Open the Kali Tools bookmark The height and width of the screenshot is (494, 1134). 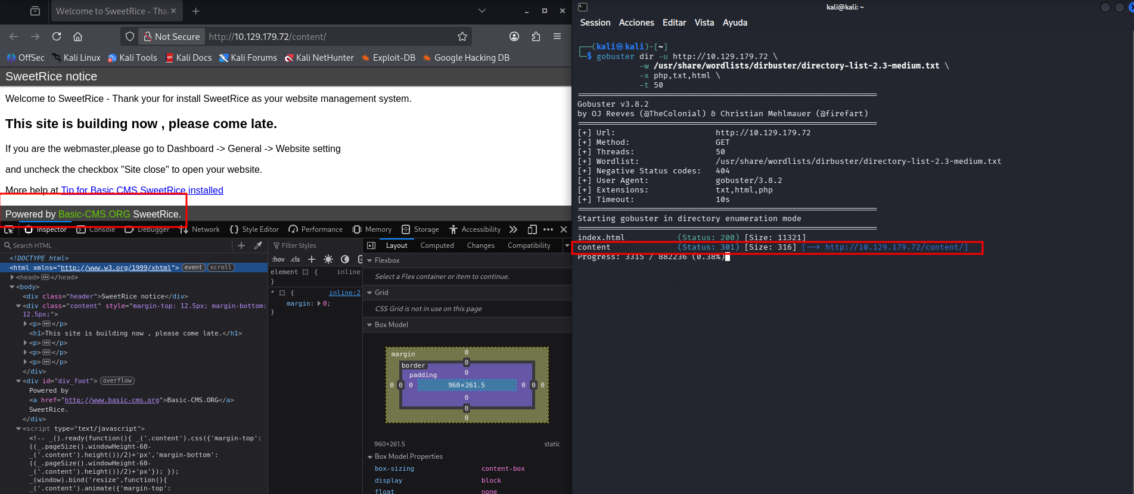pyautogui.click(x=132, y=58)
